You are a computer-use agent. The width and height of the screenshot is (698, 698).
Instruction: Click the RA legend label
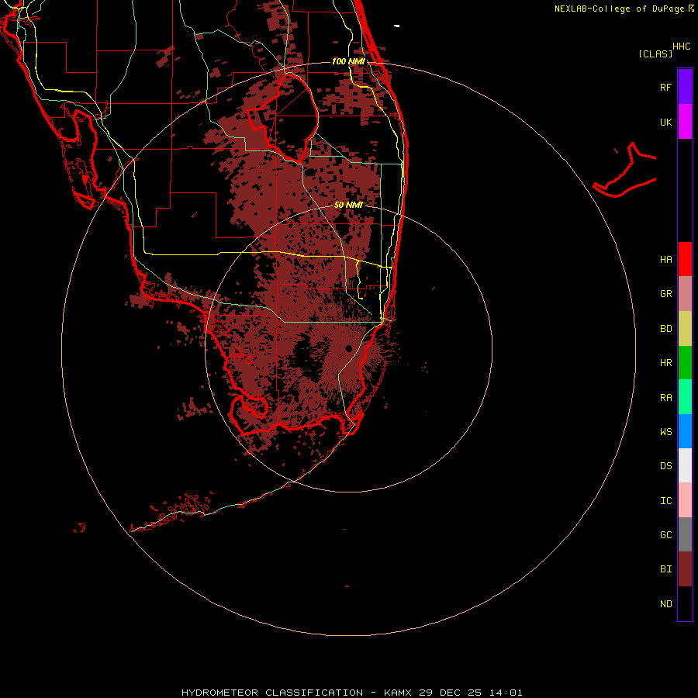pos(665,398)
